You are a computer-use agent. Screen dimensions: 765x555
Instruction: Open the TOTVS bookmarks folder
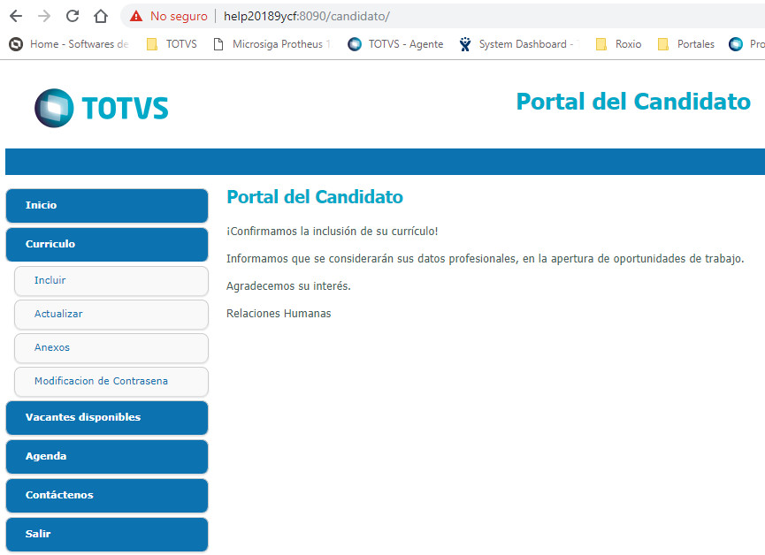pyautogui.click(x=172, y=44)
